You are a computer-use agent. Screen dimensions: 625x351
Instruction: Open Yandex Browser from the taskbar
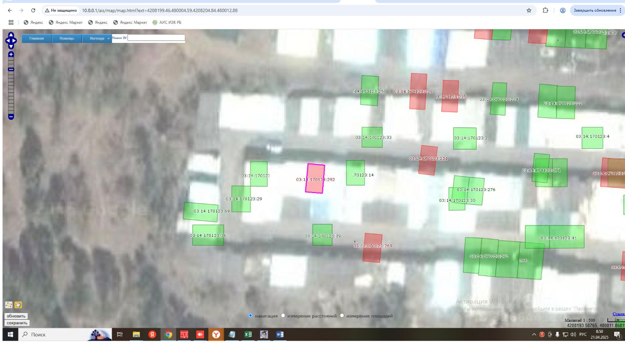click(x=216, y=334)
